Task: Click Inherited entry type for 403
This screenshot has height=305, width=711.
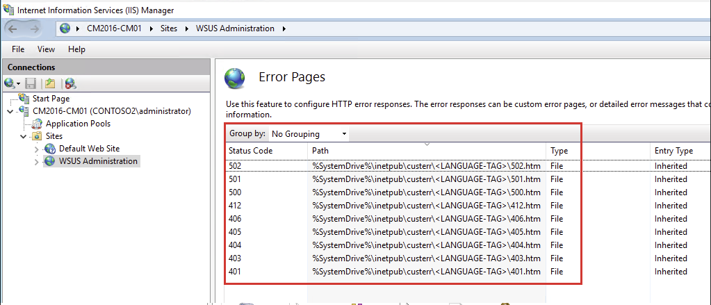Action: click(x=671, y=258)
